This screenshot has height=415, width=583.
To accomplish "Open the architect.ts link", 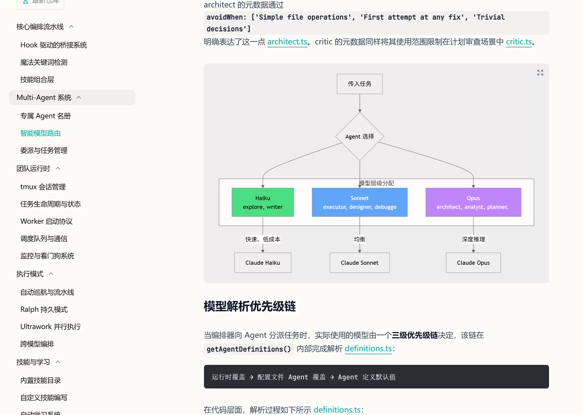I will pos(287,42).
